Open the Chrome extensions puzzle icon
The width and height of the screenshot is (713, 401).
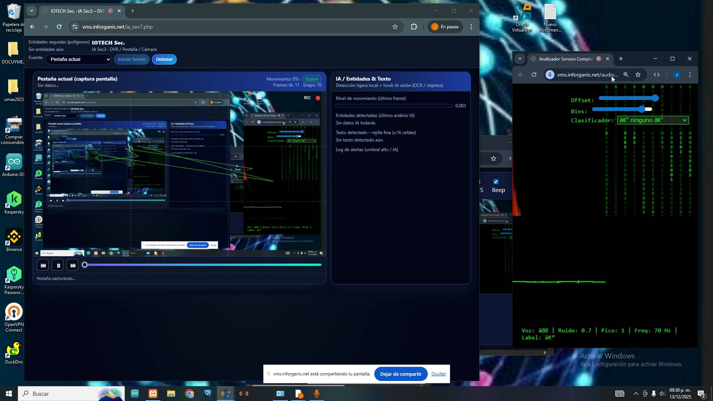coord(414,27)
